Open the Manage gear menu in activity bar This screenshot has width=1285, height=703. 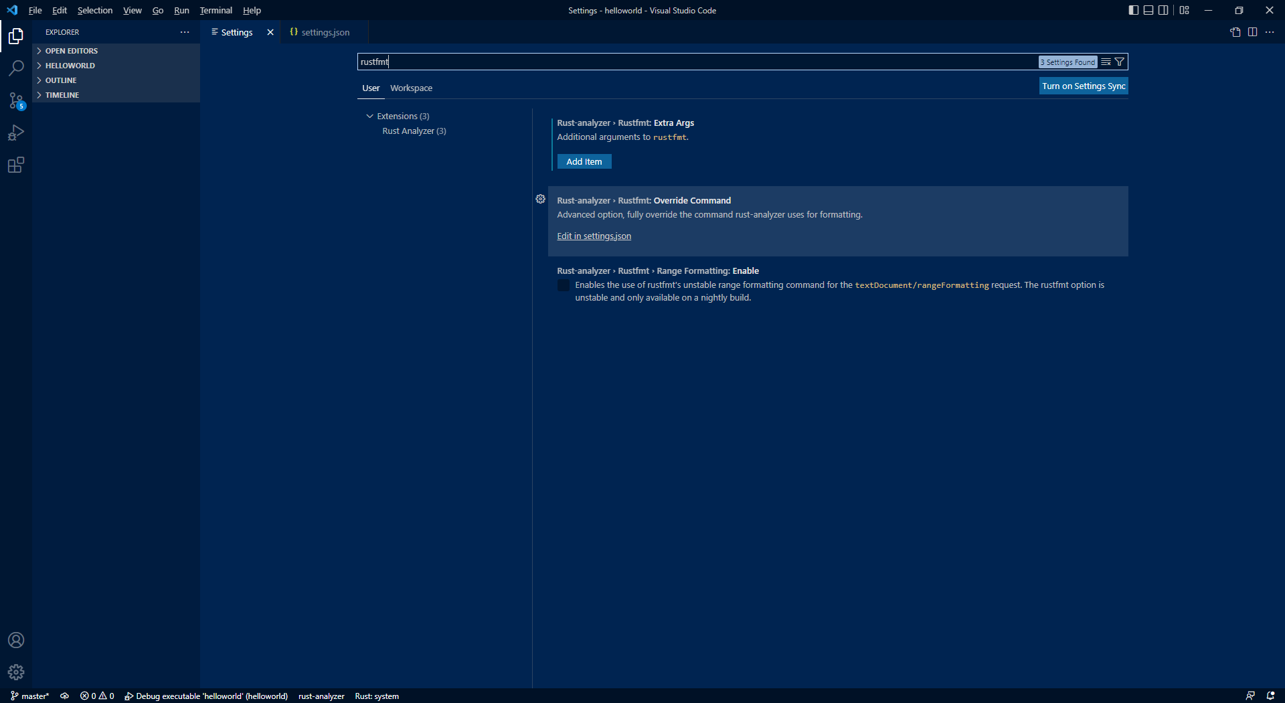click(16, 672)
